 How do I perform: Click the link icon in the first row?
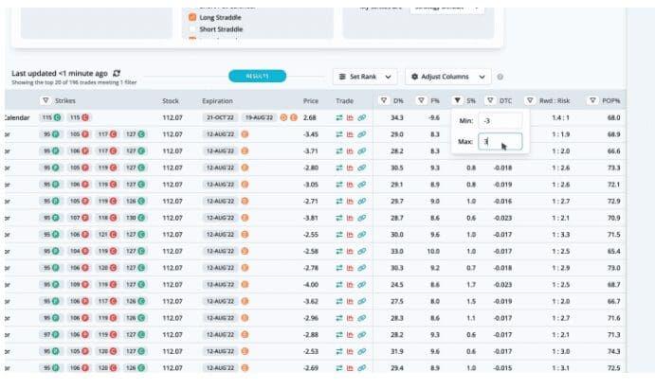[361, 117]
